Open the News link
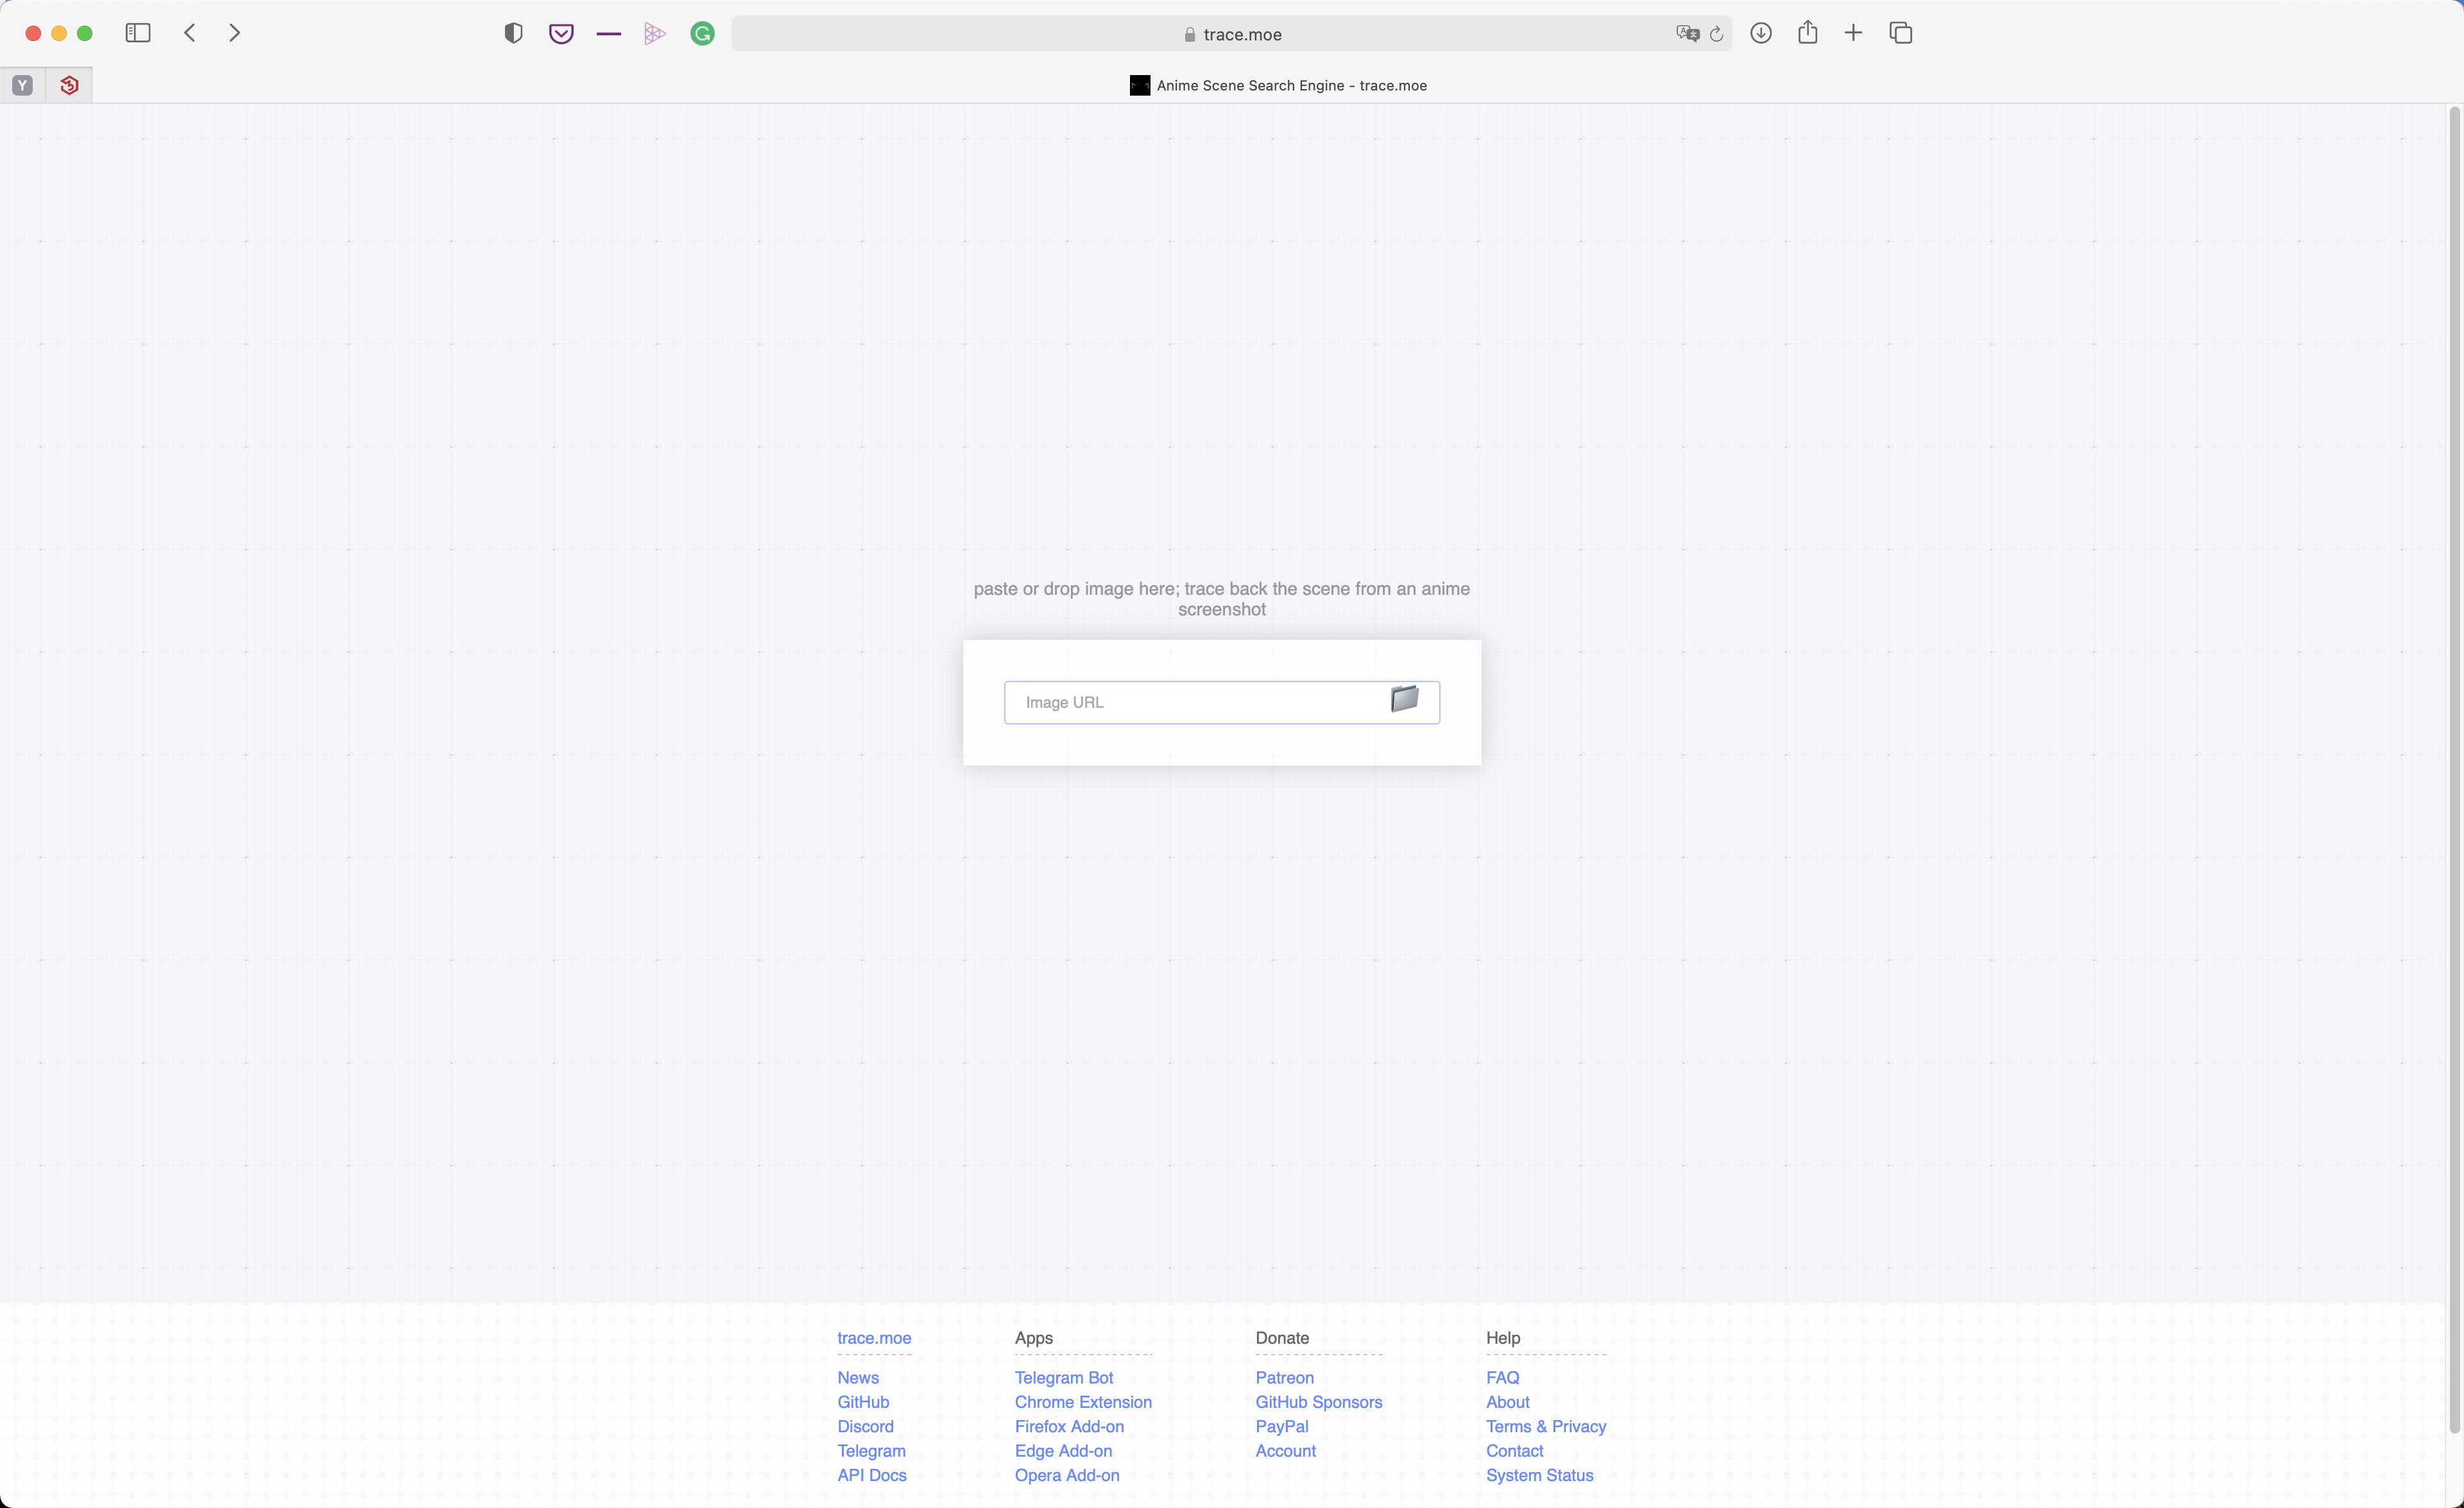This screenshot has width=2464, height=1508. click(858, 1377)
